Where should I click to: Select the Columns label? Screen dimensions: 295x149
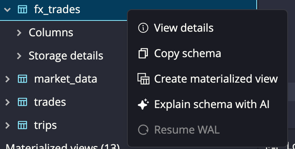click(x=51, y=33)
